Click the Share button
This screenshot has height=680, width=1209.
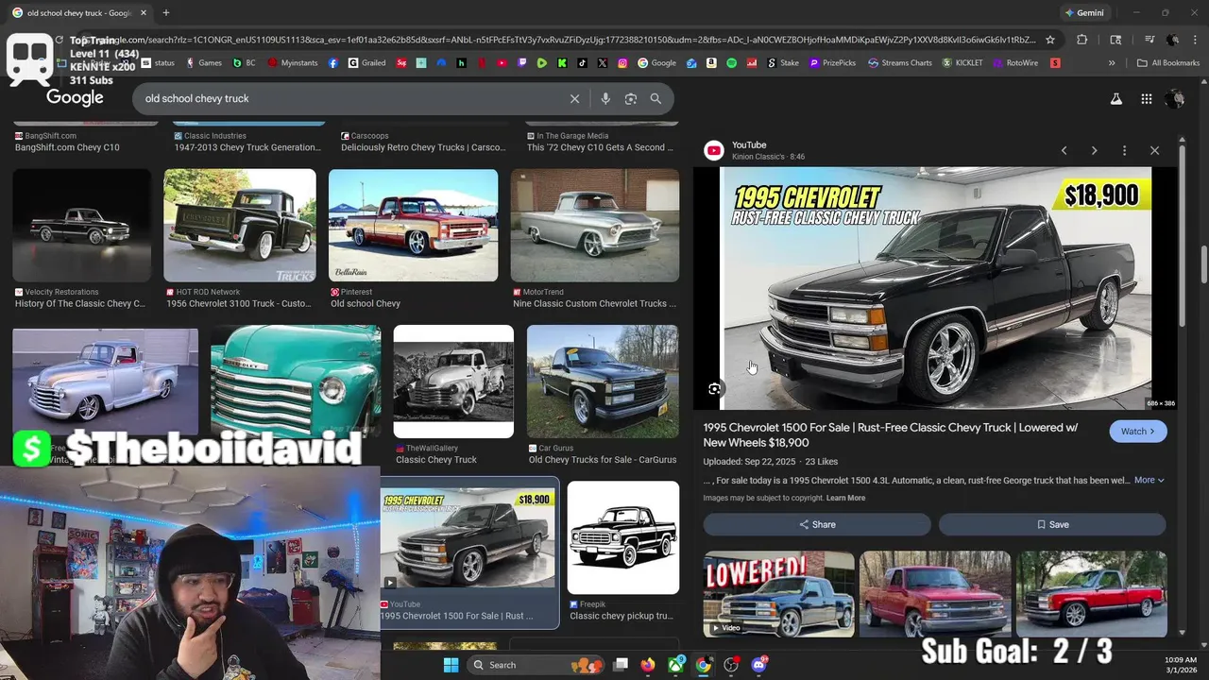(817, 524)
